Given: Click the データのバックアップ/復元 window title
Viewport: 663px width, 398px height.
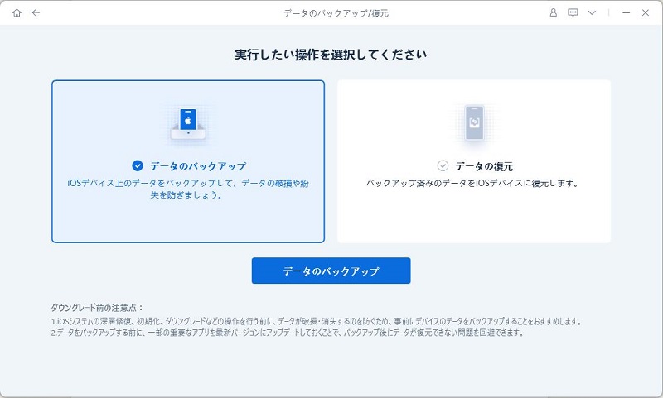Looking at the screenshot, I should point(336,13).
